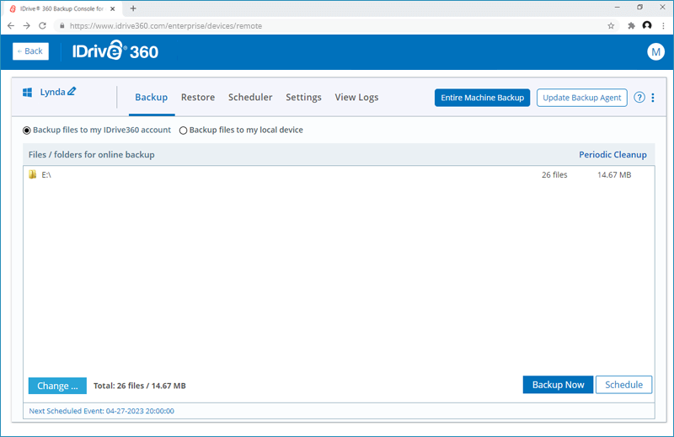Image resolution: width=674 pixels, height=437 pixels.
Task: Open the Scheduler tab
Action: pyautogui.click(x=250, y=98)
